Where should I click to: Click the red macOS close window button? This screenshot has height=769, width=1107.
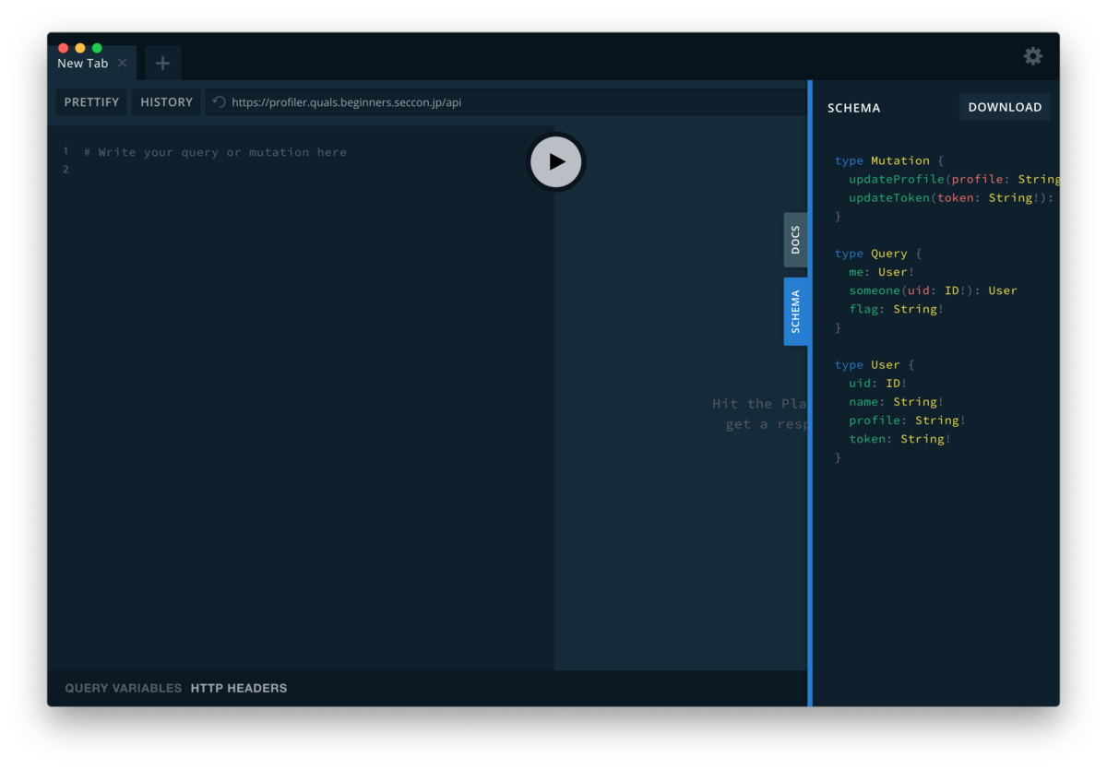click(x=64, y=48)
